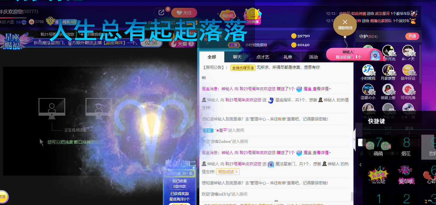Click the 星座指环 gift icon in chat
Screen dimensions: 436x205
click(x=271, y=100)
